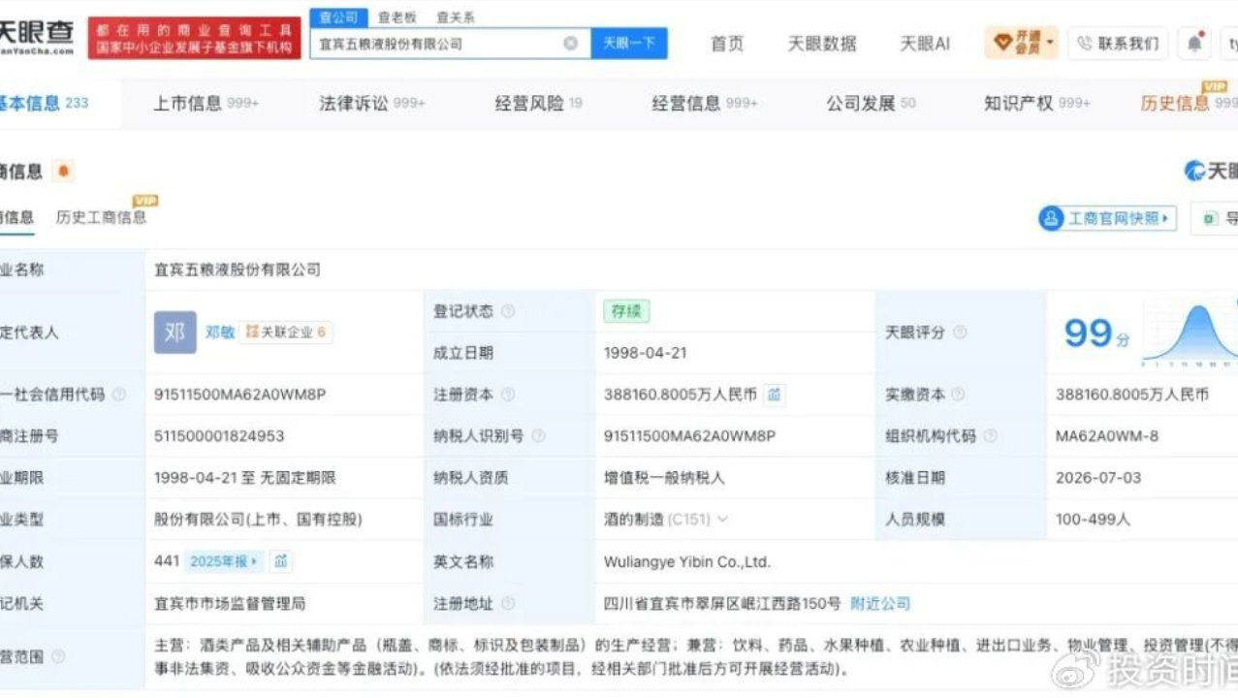Open the 公司发展 tab

[x=871, y=103]
